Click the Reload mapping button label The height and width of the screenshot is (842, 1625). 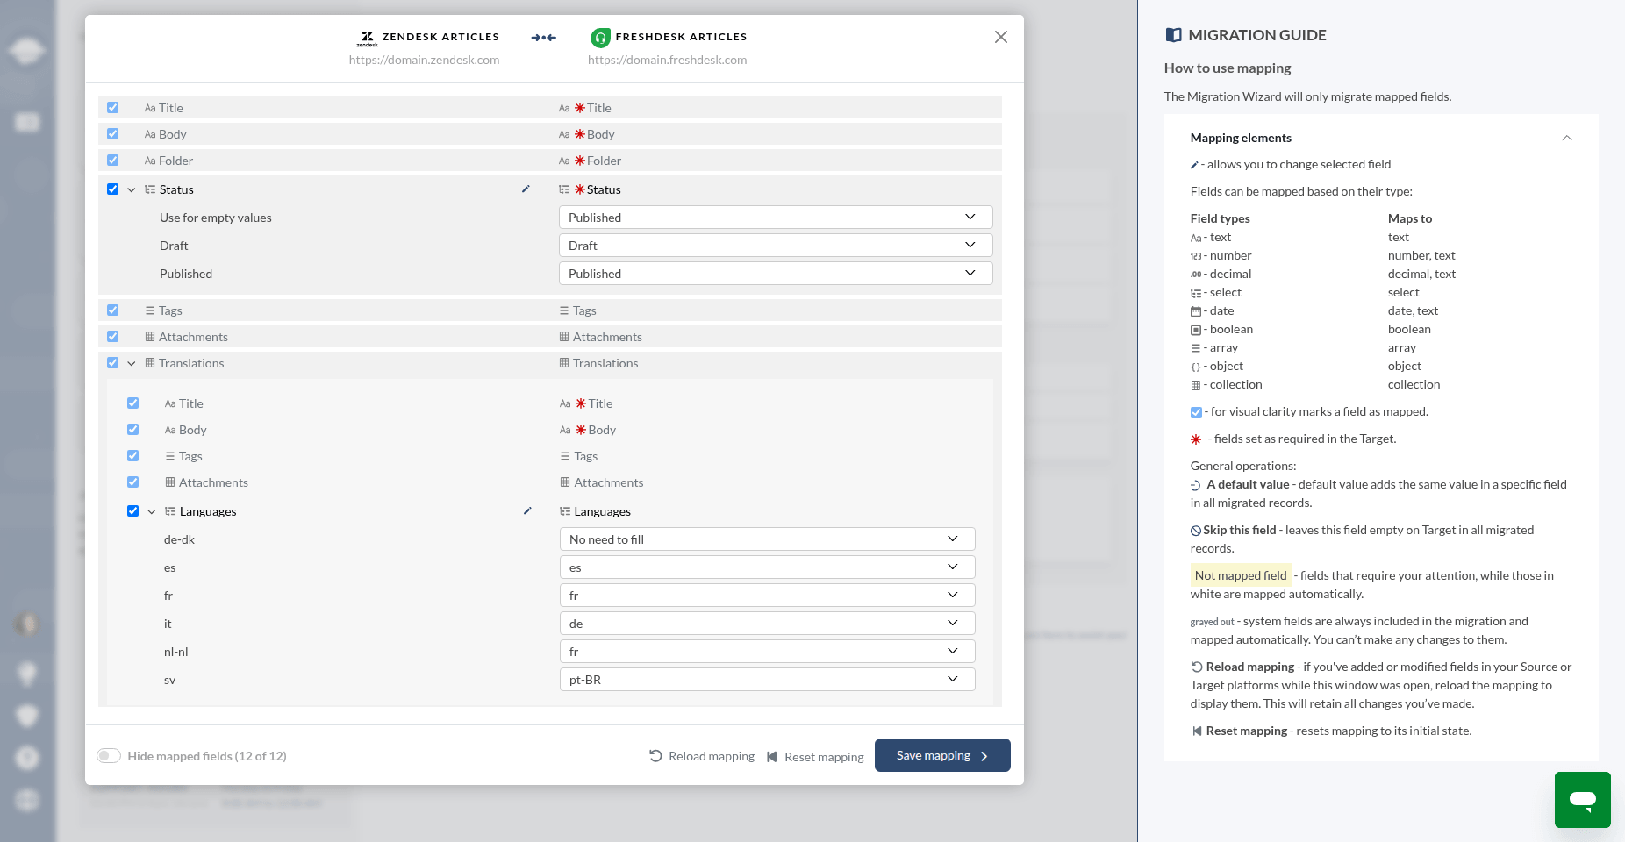[712, 756]
